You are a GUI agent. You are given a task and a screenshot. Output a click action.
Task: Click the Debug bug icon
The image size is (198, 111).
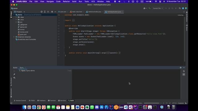pyautogui.click(x=169, y=8)
